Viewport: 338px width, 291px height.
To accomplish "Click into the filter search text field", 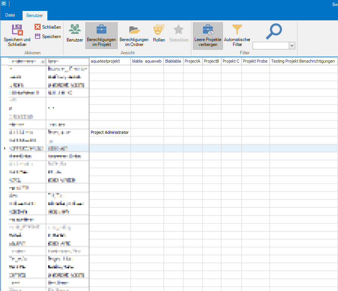I will [x=271, y=46].
